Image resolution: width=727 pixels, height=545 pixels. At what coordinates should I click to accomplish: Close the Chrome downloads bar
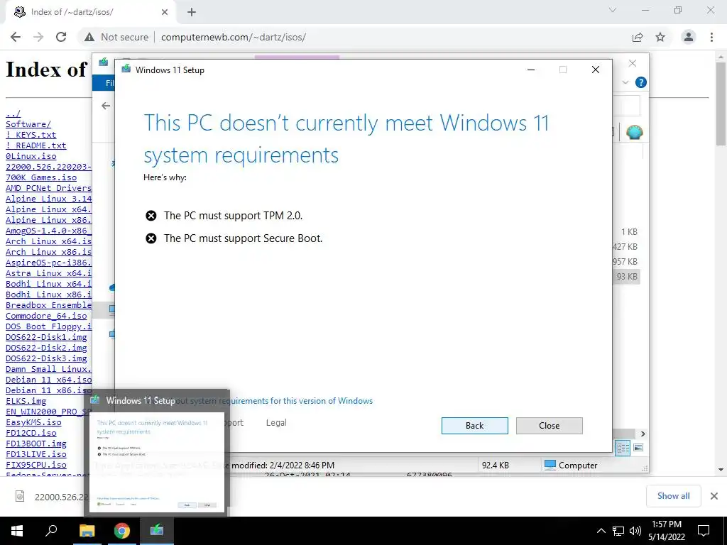pos(714,496)
